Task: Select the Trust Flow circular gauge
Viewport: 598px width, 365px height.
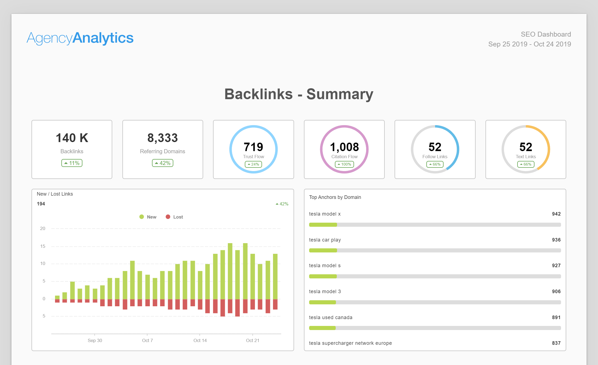Action: 253,149
